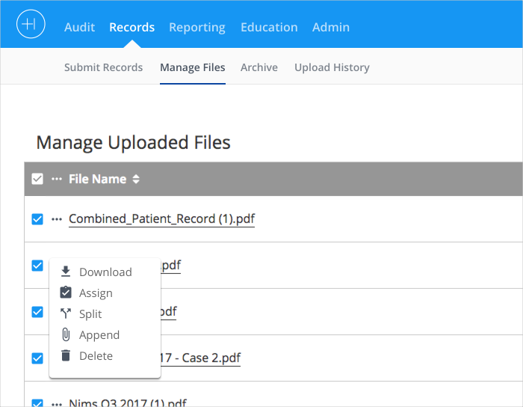Go to the Reporting section
The height and width of the screenshot is (407, 523).
tap(197, 28)
